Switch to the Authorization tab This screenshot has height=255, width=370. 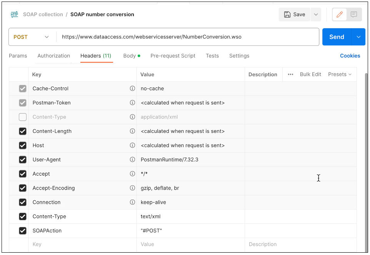click(x=54, y=56)
